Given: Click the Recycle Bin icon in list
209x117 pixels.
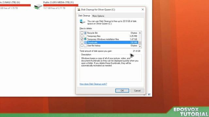Looking at the screenshot, I should pos(85,33).
